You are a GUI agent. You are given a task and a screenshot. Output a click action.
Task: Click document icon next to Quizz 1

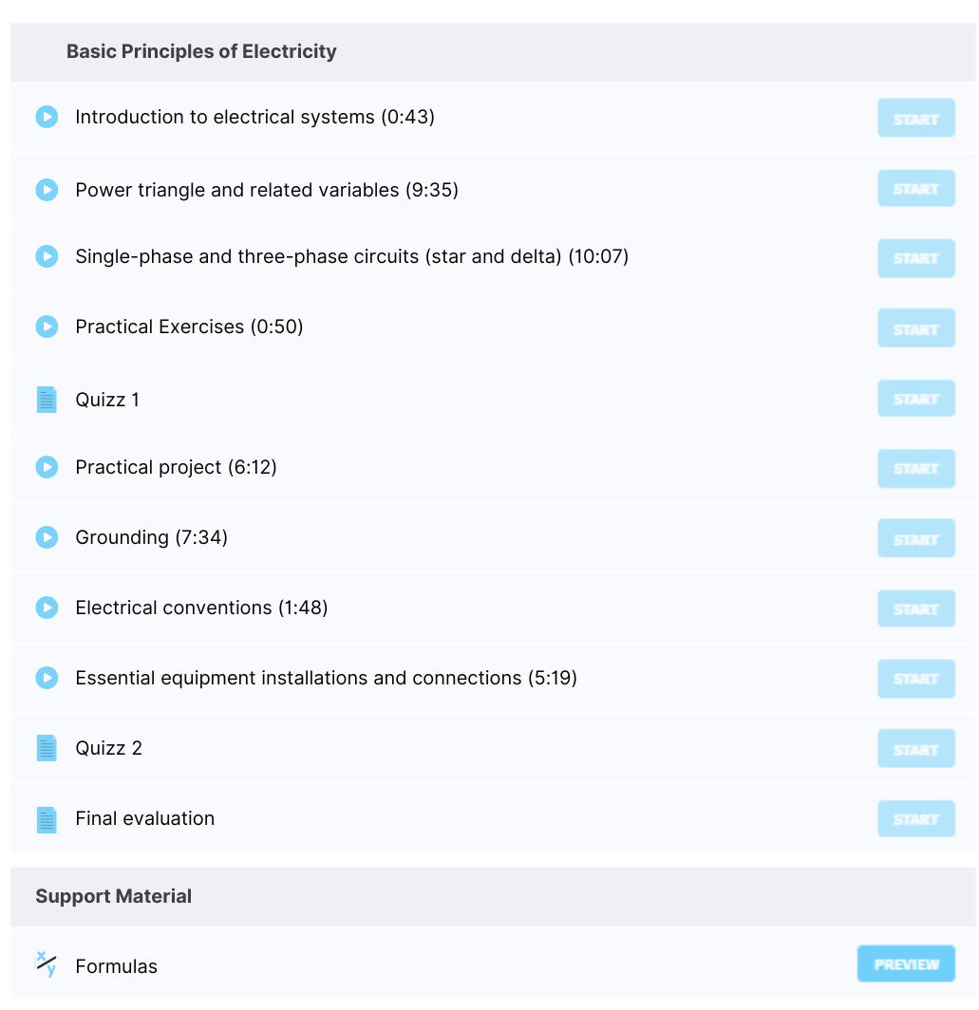point(47,400)
